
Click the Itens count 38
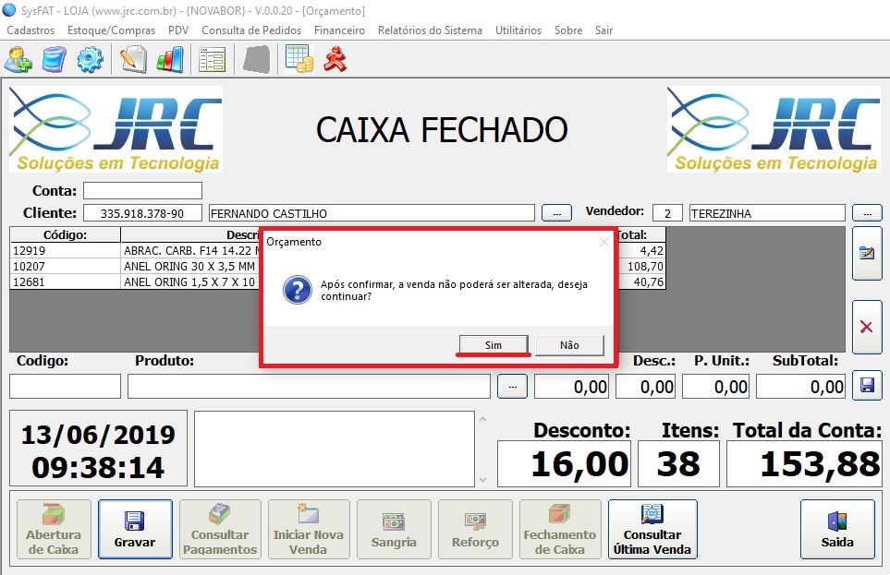pyautogui.click(x=679, y=464)
